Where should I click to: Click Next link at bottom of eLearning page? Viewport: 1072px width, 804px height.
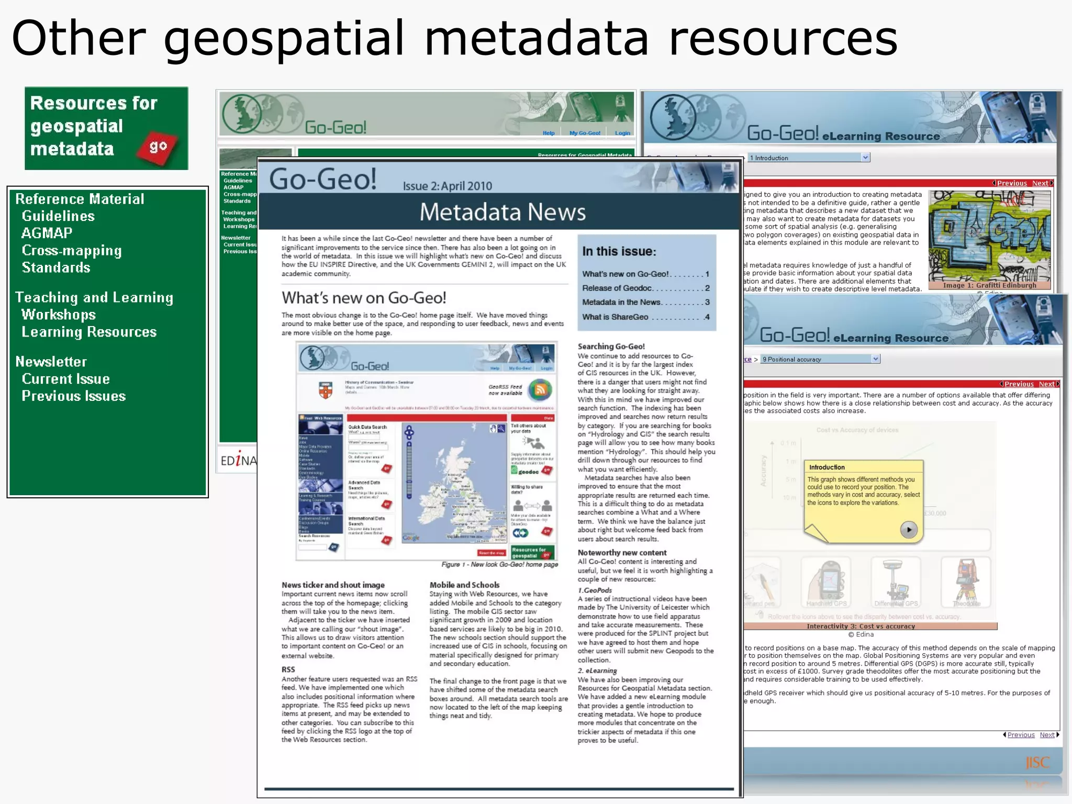tap(1048, 735)
